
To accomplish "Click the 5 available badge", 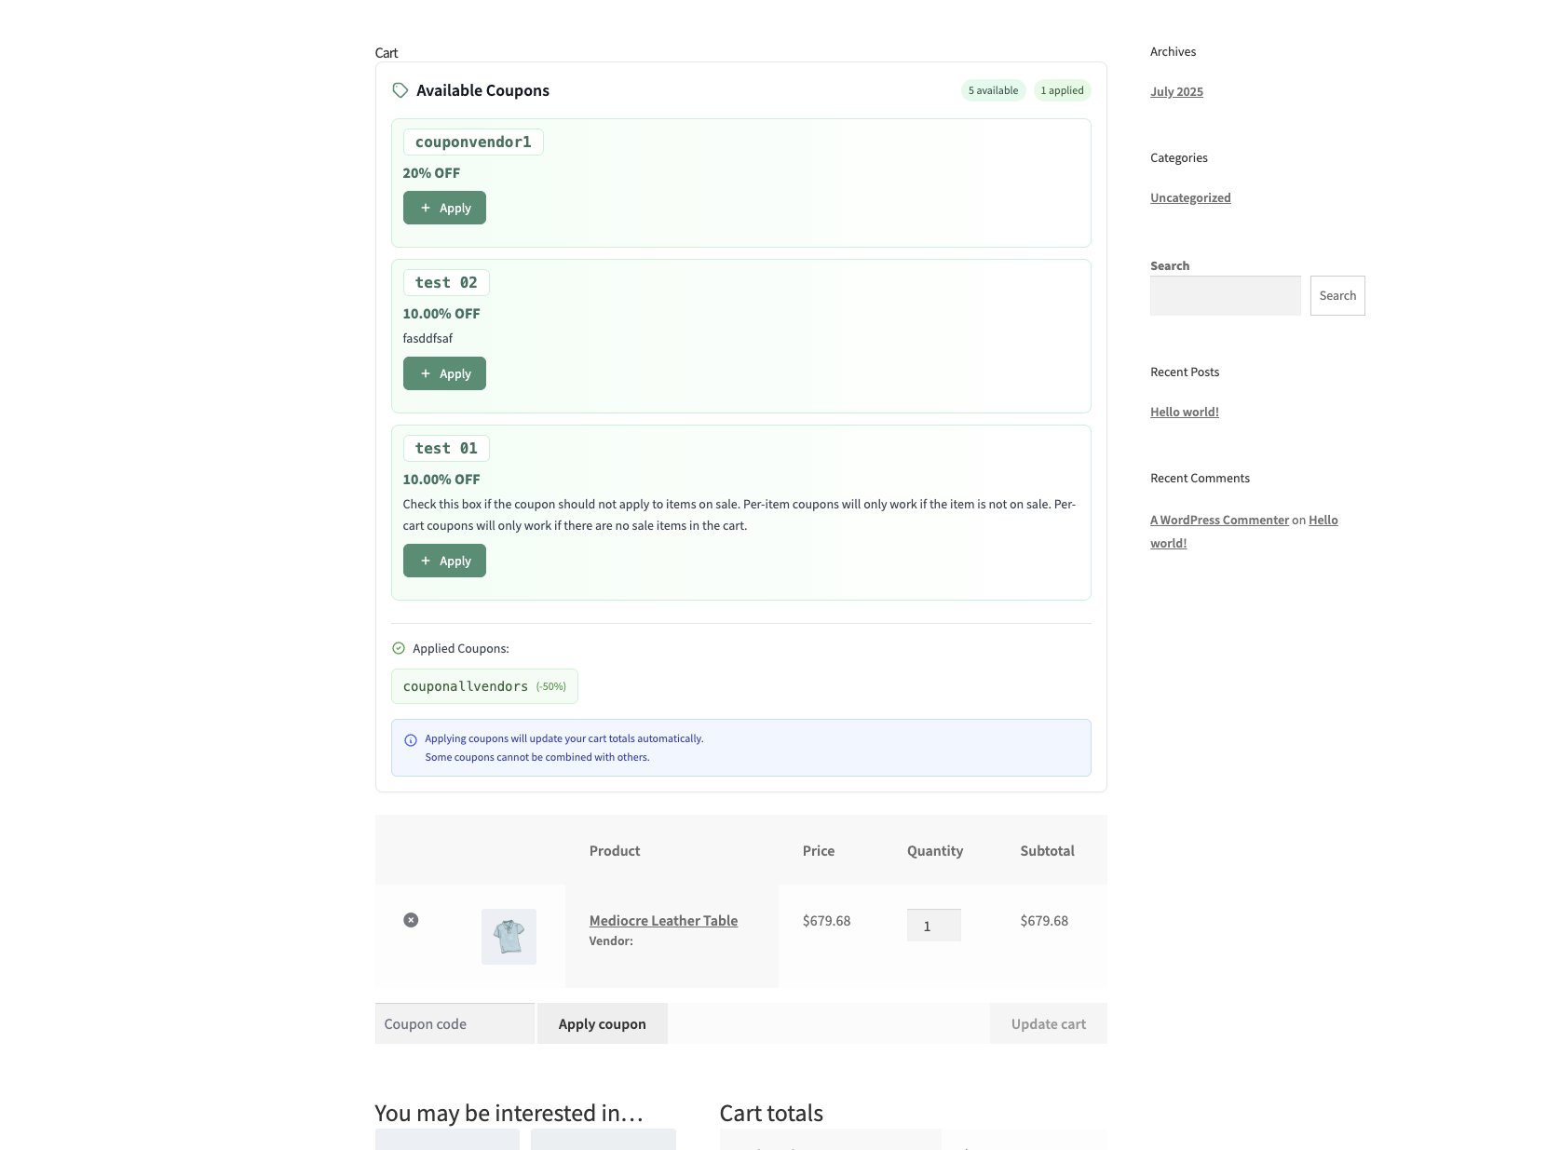I will (993, 90).
